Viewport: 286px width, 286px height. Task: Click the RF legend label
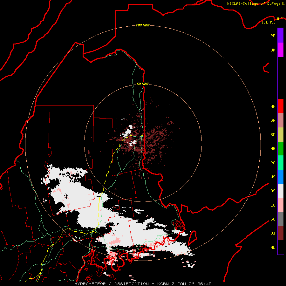pos(273,36)
